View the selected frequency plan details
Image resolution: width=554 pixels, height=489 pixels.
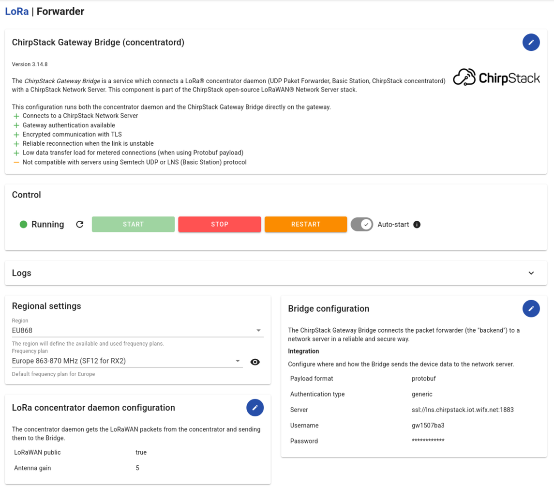tap(255, 362)
